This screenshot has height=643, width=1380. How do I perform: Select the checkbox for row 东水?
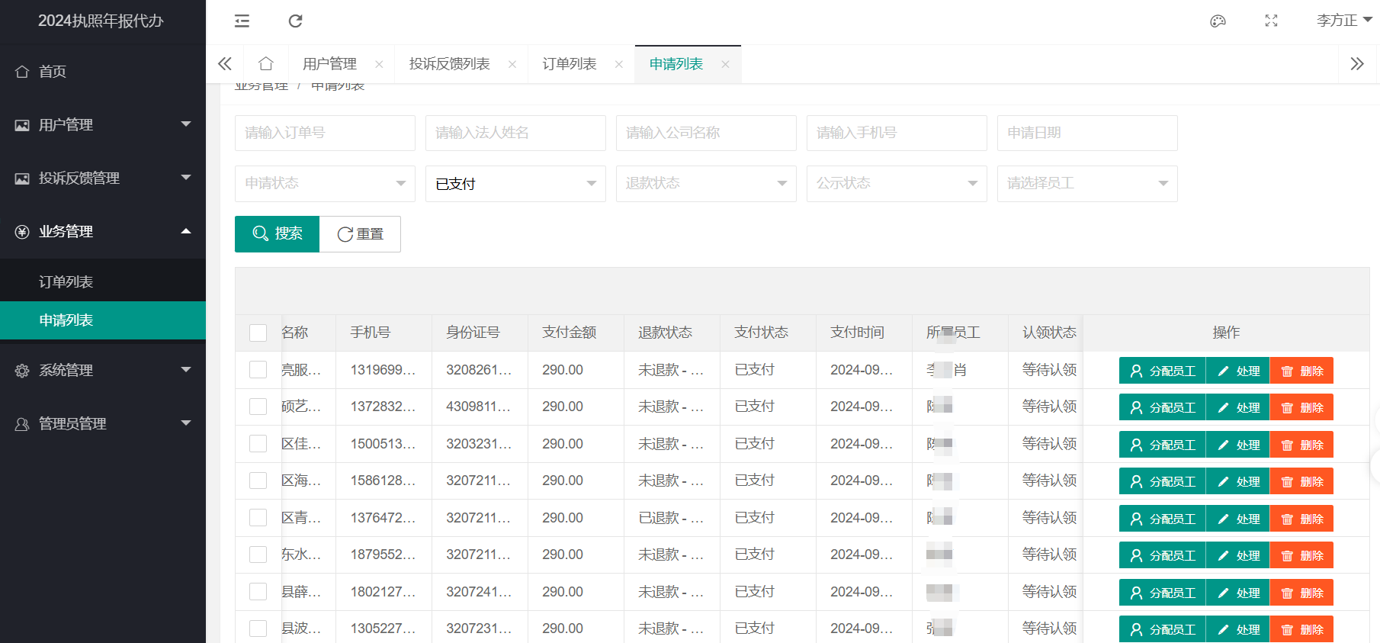pyautogui.click(x=258, y=555)
